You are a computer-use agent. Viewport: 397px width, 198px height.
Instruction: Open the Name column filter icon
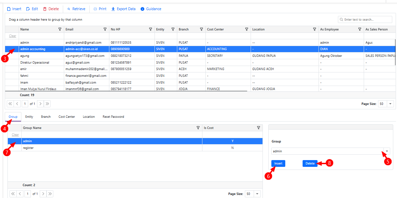pyautogui.click(x=60, y=29)
